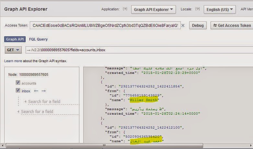Click the horizontal scrollbar thumb
253x149 pixels.
pos(104,146)
